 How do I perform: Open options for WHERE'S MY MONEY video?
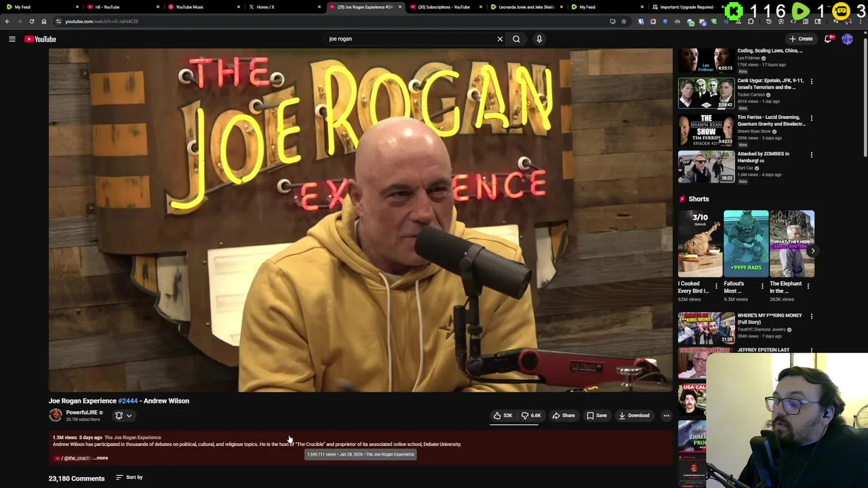(811, 316)
